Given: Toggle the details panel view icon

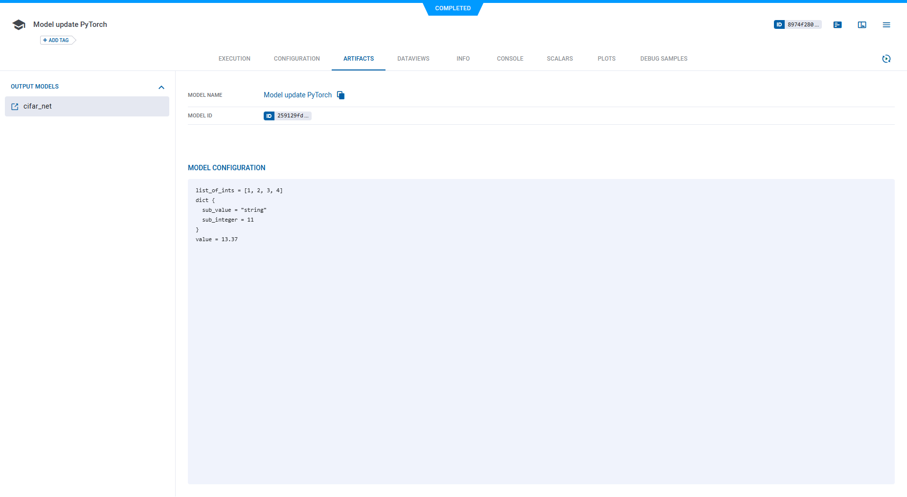Looking at the screenshot, I should click(862, 24).
